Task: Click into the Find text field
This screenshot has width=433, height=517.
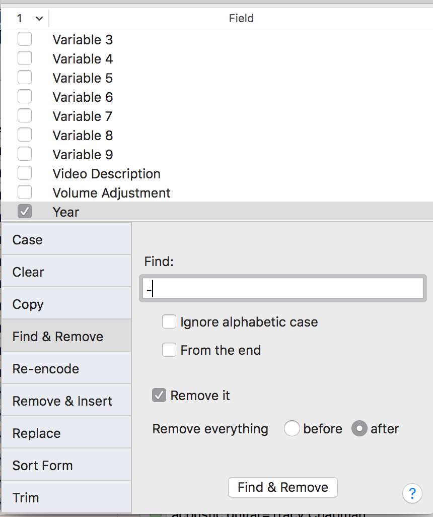Action: coord(282,289)
